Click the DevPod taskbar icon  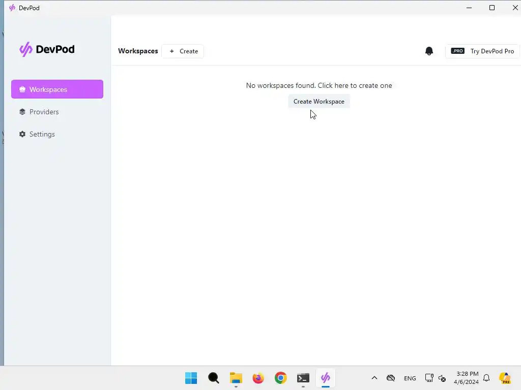pyautogui.click(x=326, y=378)
